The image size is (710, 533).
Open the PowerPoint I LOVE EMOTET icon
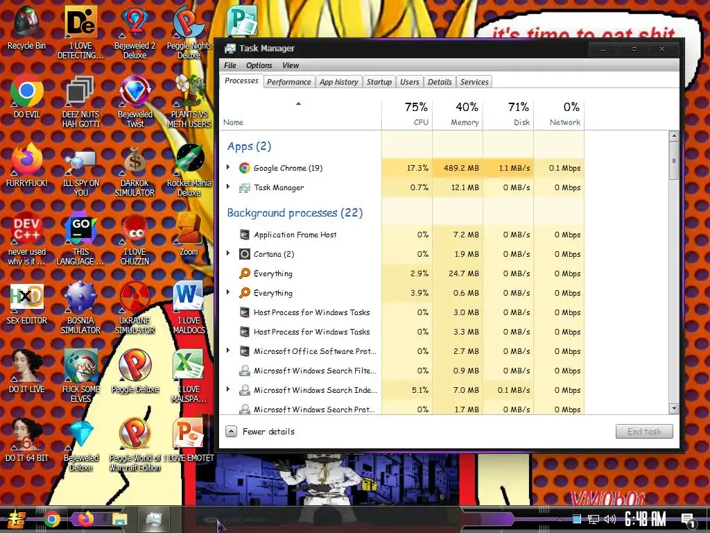tap(189, 441)
